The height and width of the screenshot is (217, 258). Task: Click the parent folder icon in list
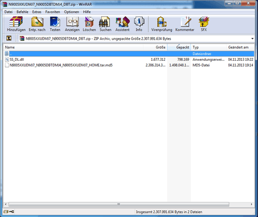7,53
